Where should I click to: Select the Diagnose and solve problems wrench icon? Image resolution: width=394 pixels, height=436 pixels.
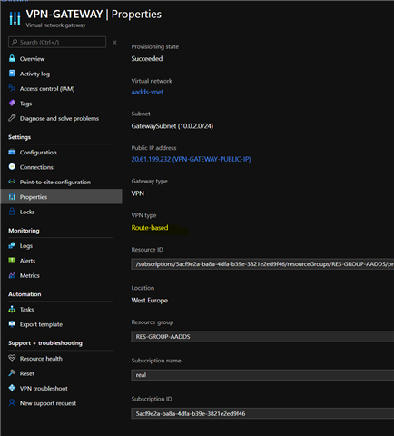coord(12,118)
